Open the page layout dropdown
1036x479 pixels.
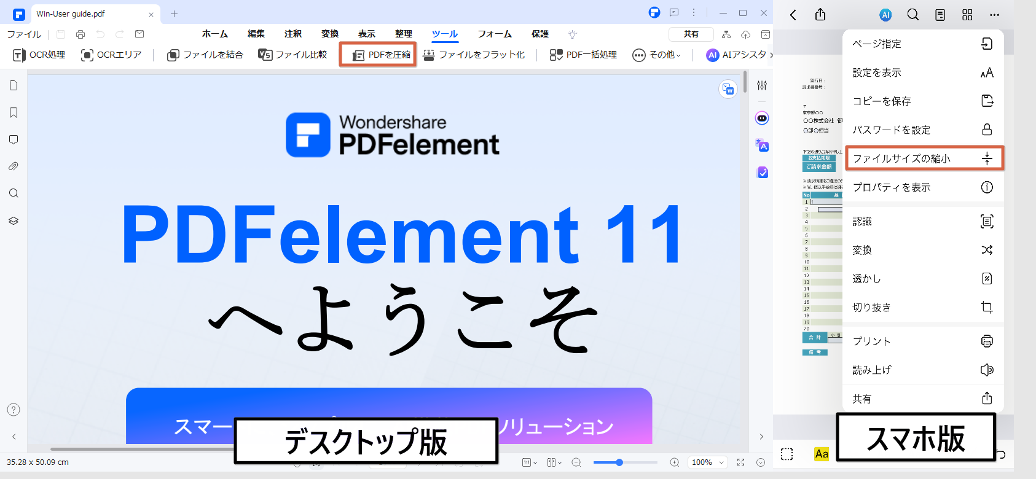point(554,462)
